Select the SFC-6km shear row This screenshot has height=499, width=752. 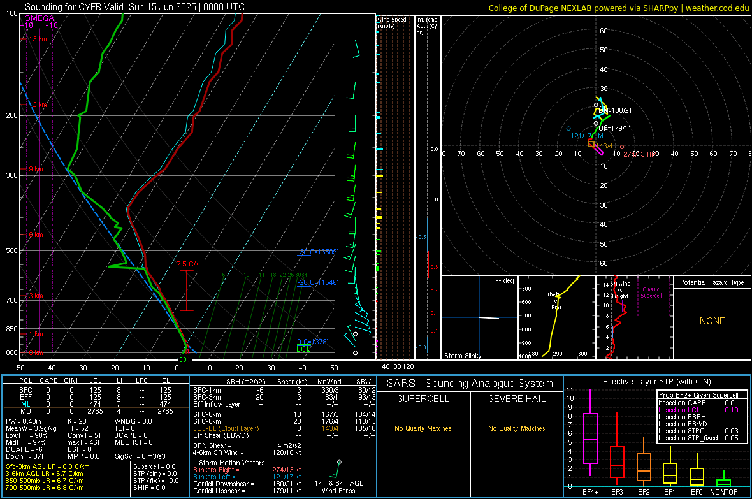284,414
